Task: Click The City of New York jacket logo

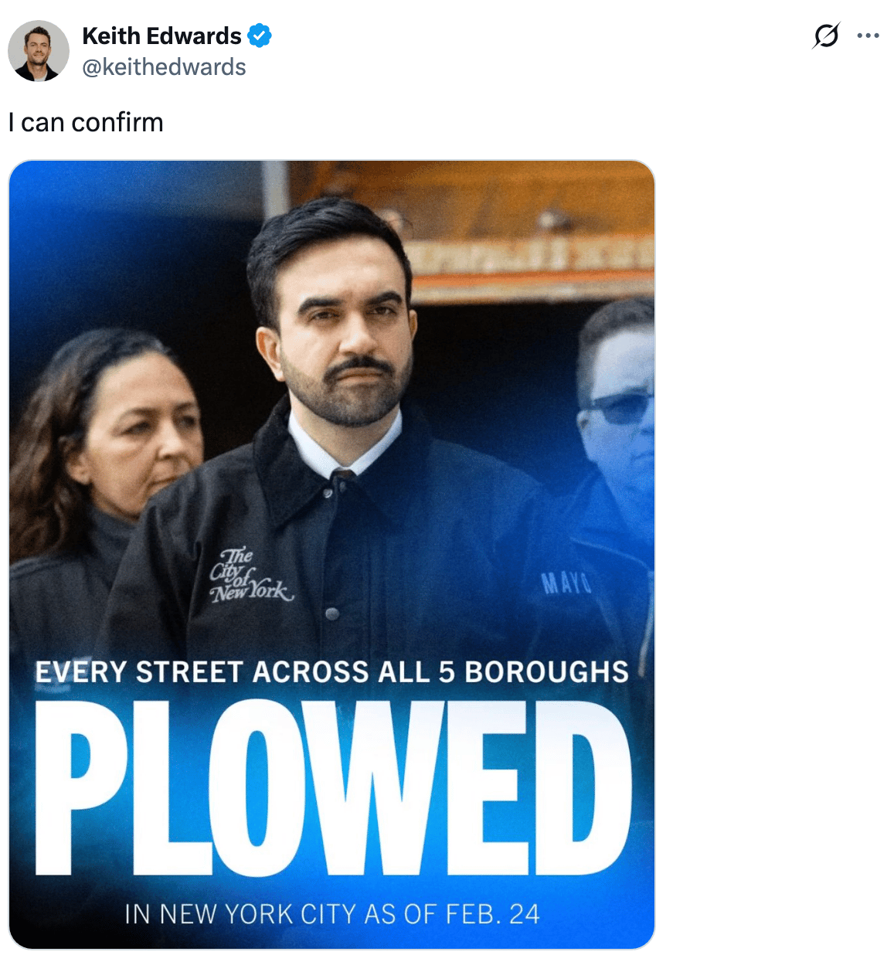Action: click(250, 576)
